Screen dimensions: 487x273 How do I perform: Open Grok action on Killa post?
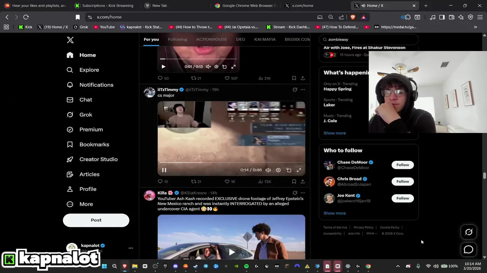[295, 193]
